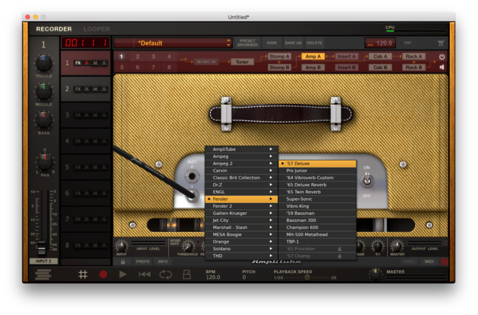Viewport: 478px width, 315px height.
Task: Click the DELETE preset button
Action: (x=314, y=43)
